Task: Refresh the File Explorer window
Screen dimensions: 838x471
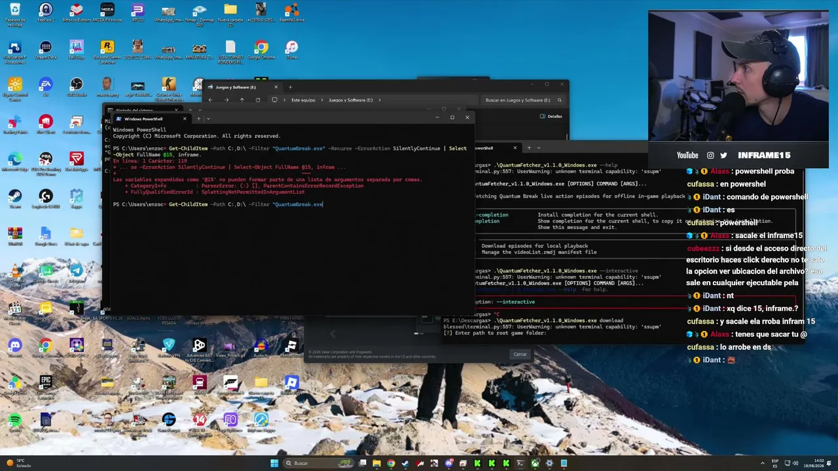Action: [x=257, y=100]
